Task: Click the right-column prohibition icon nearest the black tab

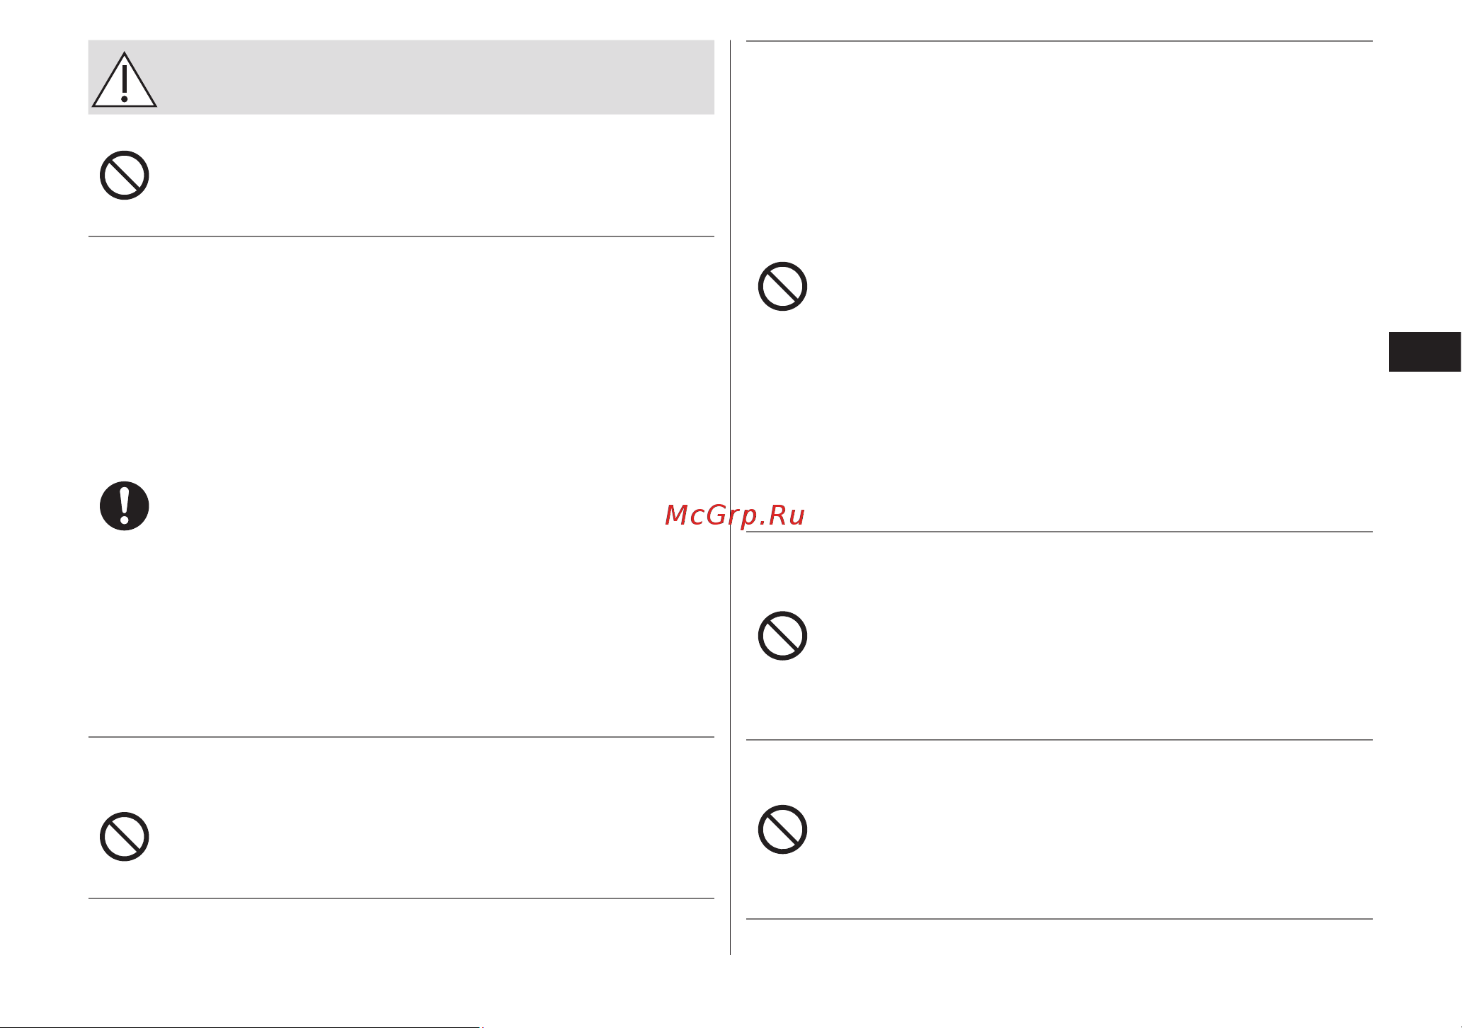Action: click(782, 287)
